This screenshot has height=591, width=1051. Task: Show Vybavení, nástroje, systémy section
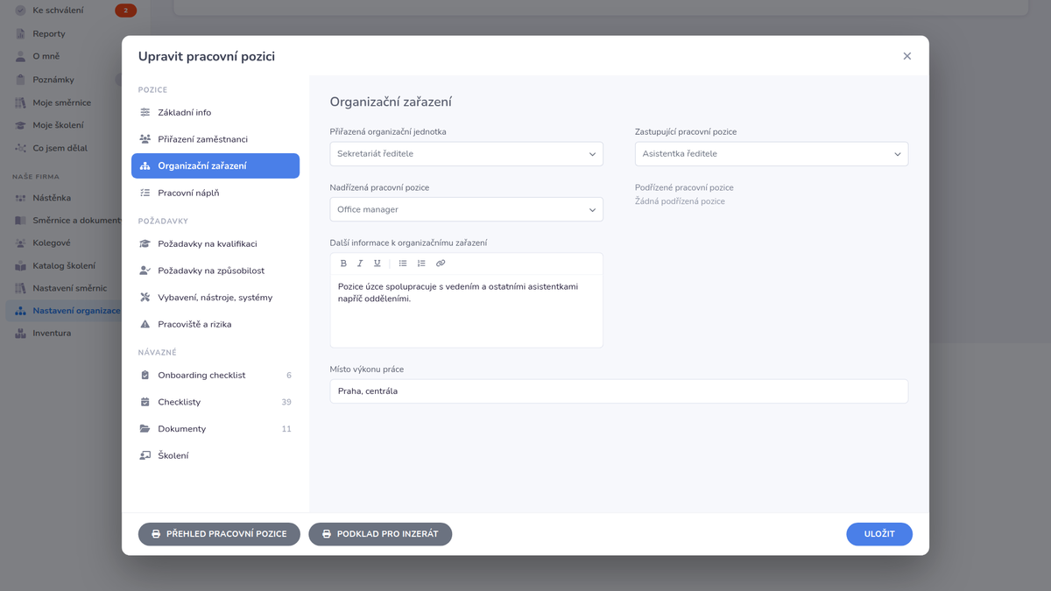point(215,298)
